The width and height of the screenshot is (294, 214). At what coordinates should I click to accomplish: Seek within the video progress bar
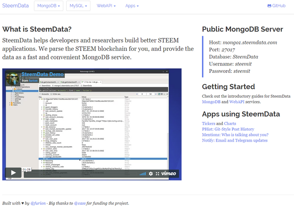tap(81, 174)
